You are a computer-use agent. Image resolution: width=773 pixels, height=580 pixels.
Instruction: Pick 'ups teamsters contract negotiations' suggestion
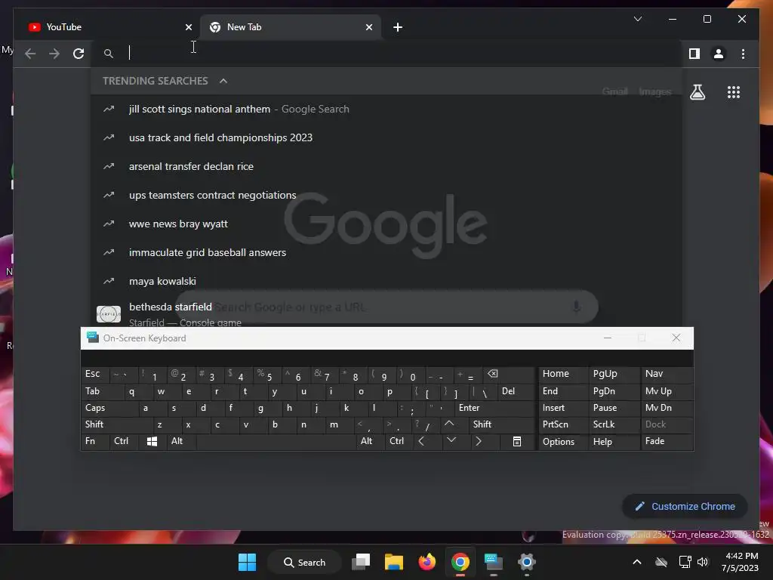click(x=386, y=195)
